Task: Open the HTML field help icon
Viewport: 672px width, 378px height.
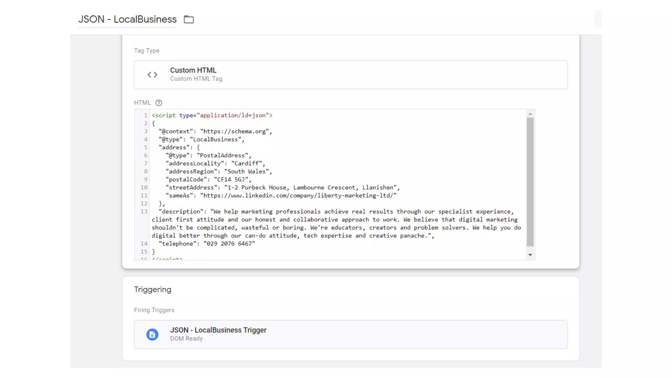Action: click(x=159, y=103)
